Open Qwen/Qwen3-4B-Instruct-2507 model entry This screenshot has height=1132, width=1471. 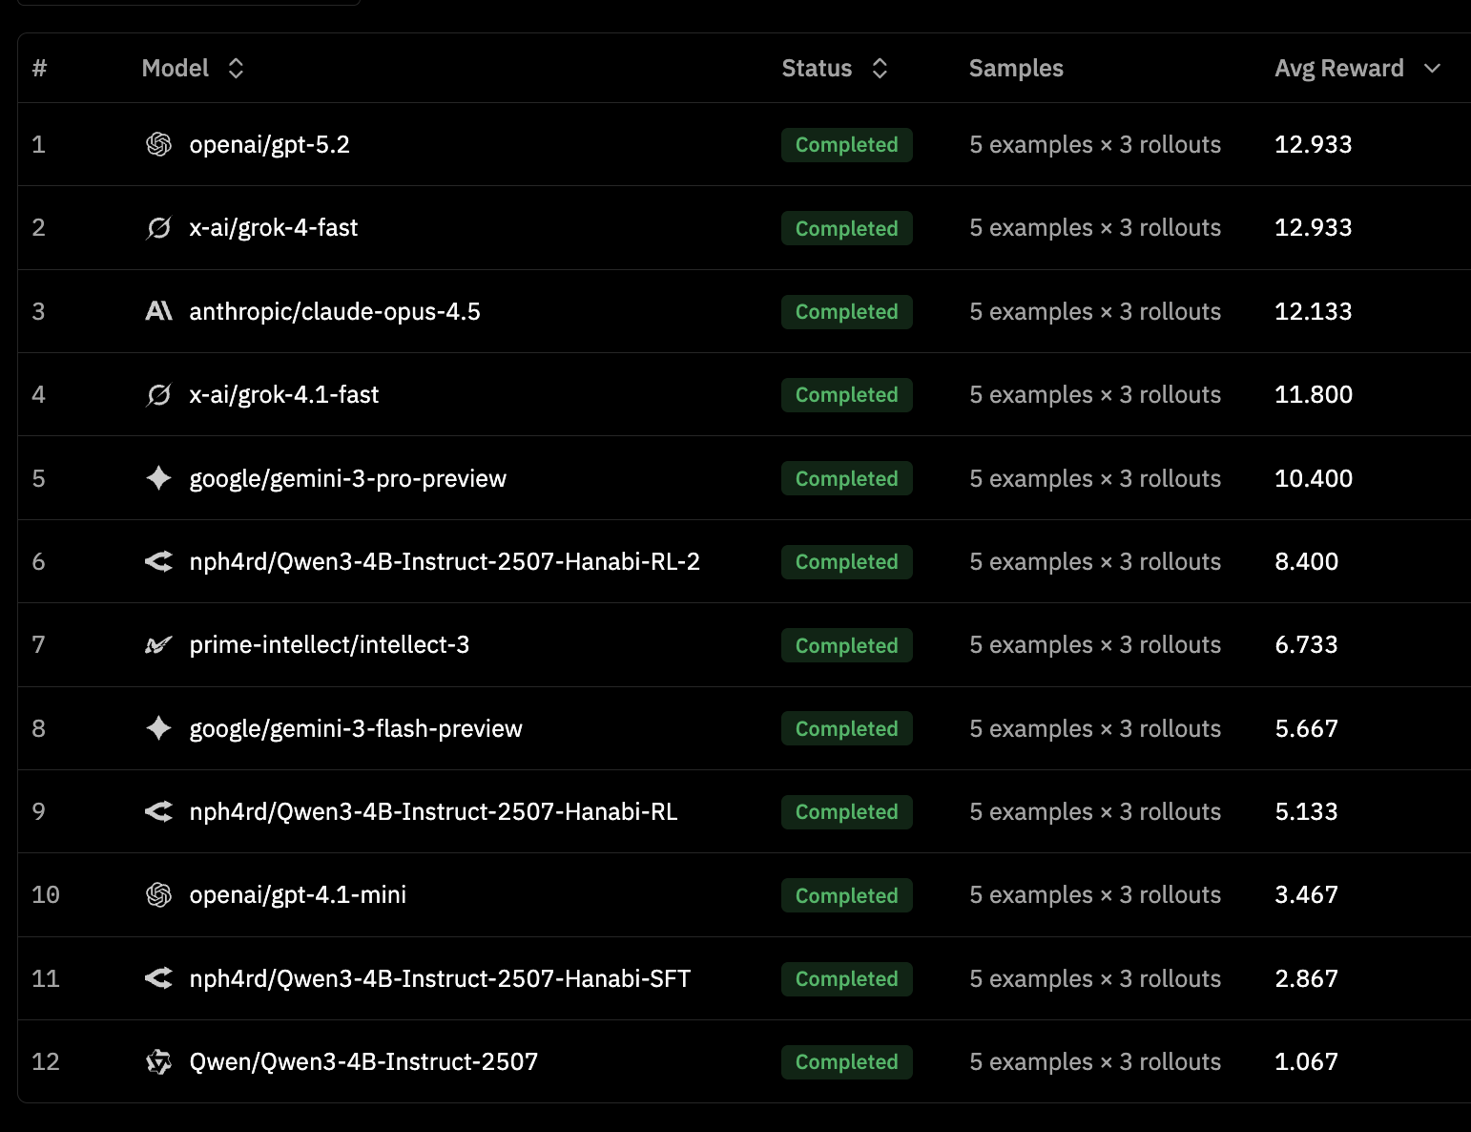point(363,1061)
